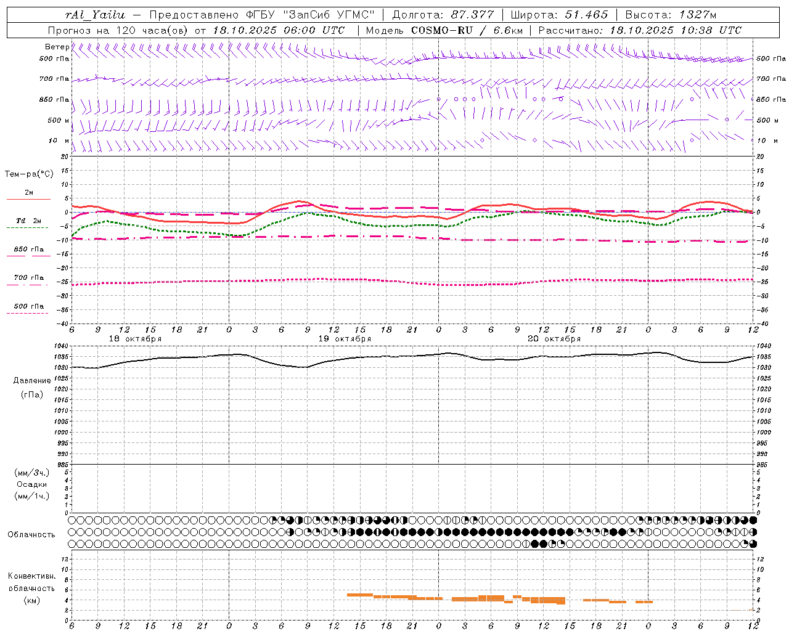Click the "Давление" pressure panel label

pos(32,380)
